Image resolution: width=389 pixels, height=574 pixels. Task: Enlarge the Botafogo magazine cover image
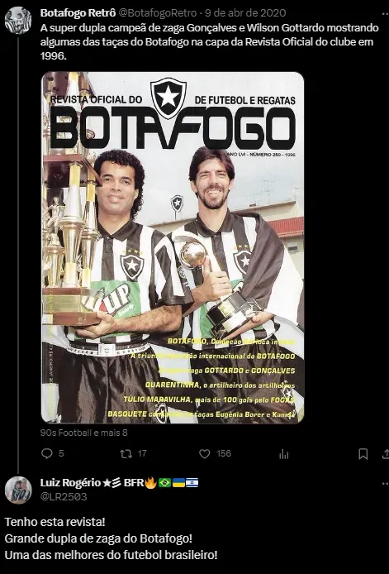173,247
